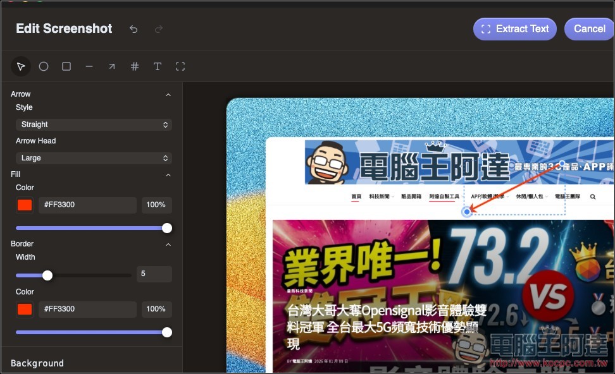Collapse the Border settings section
This screenshot has height=374, width=615.
point(168,244)
